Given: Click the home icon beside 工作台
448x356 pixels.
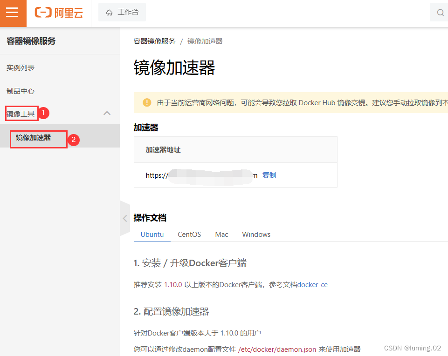Looking at the screenshot, I should (109, 13).
